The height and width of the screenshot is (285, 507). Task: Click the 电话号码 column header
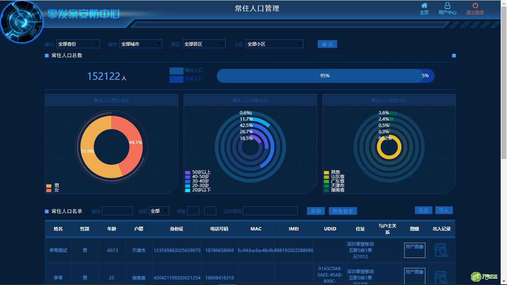pos(219,229)
